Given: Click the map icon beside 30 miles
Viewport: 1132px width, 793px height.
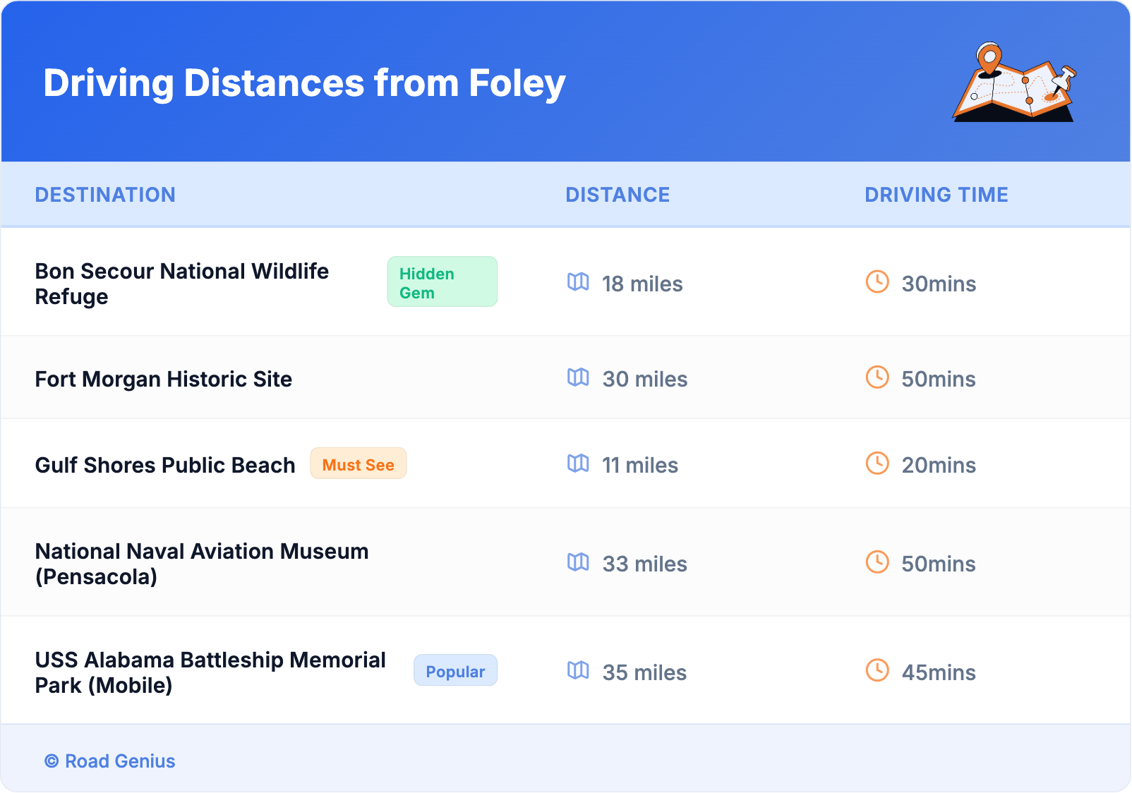Looking at the screenshot, I should (x=578, y=377).
